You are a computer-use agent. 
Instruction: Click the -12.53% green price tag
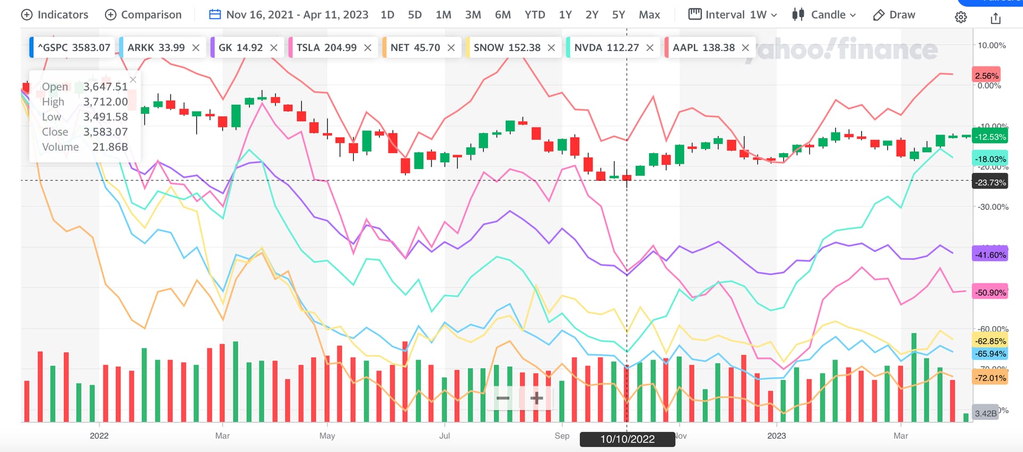[990, 137]
